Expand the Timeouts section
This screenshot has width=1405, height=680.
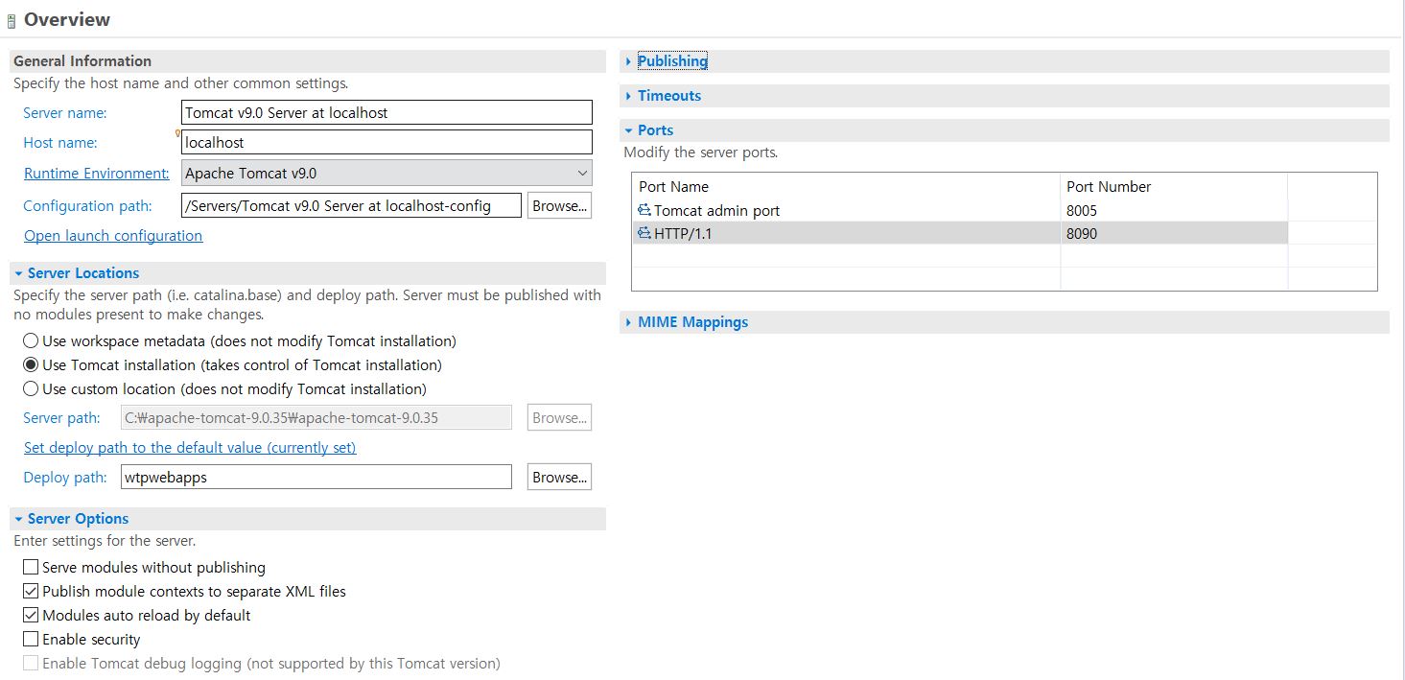tap(628, 96)
